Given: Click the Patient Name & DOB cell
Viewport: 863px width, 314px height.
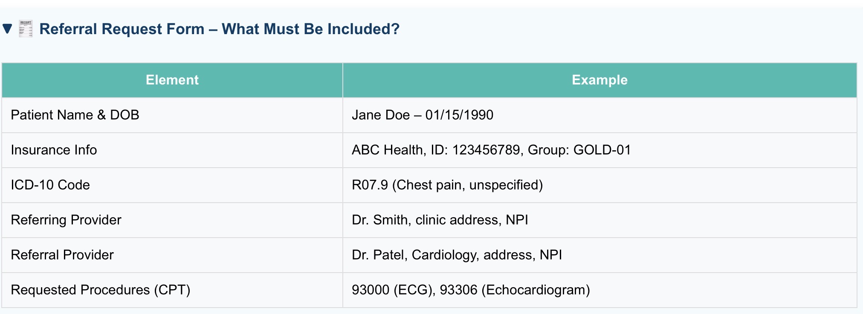Looking at the screenshot, I should tap(172, 115).
